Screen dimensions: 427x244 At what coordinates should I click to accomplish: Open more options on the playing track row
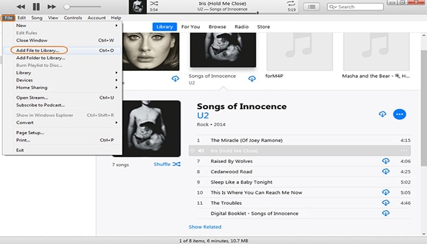point(404,151)
